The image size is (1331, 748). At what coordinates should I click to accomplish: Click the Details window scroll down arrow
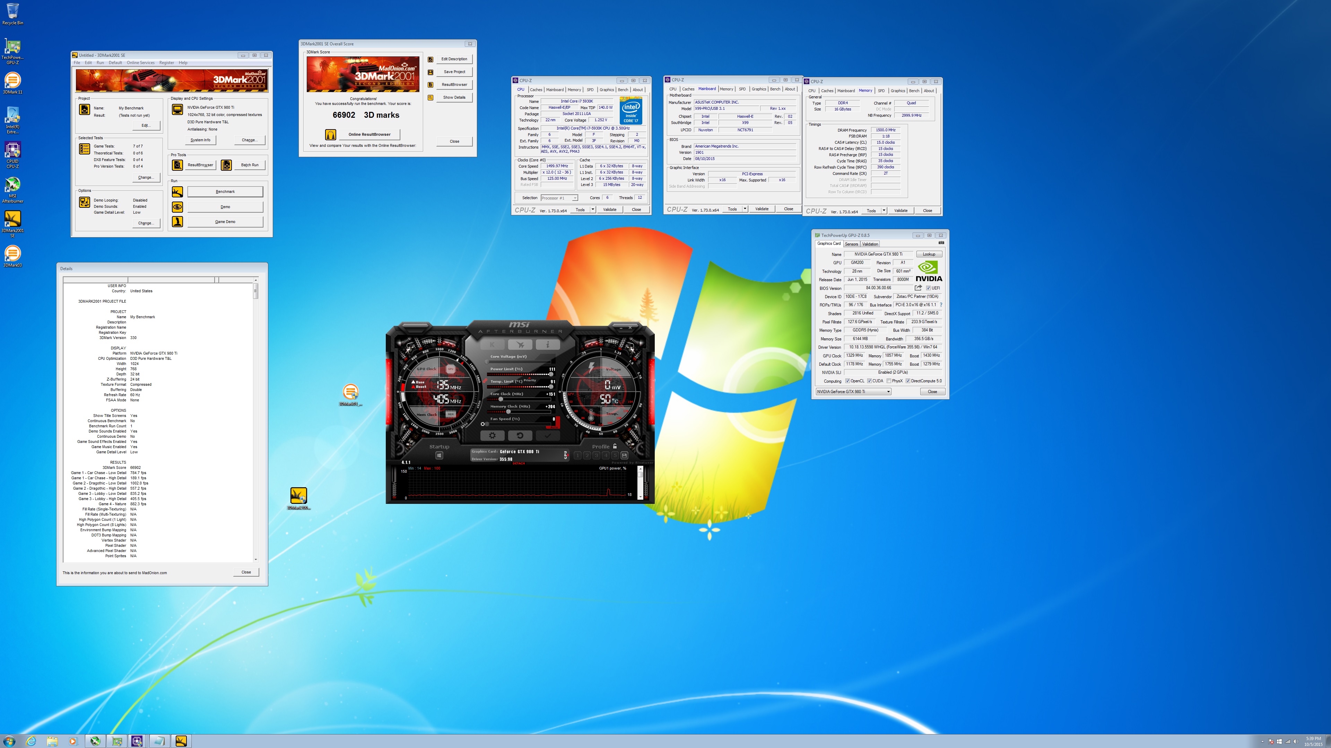point(255,559)
